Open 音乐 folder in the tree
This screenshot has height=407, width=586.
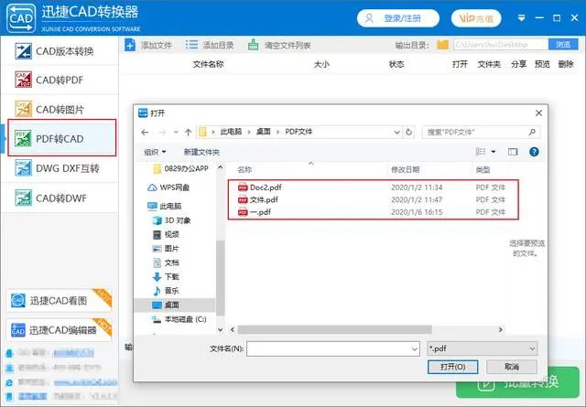point(167,291)
